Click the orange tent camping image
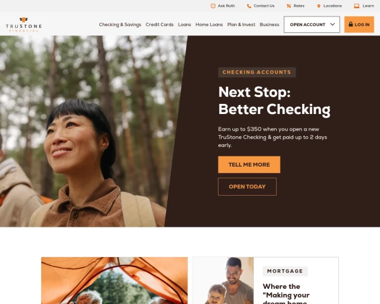The height and width of the screenshot is (304, 380). 115,281
